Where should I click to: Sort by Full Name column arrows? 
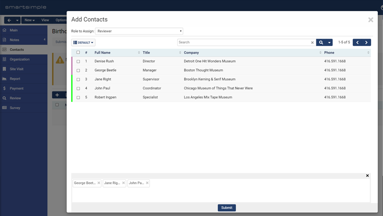click(x=139, y=53)
